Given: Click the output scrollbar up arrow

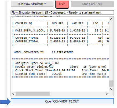Looking at the screenshot, I should (x=111, y=19).
